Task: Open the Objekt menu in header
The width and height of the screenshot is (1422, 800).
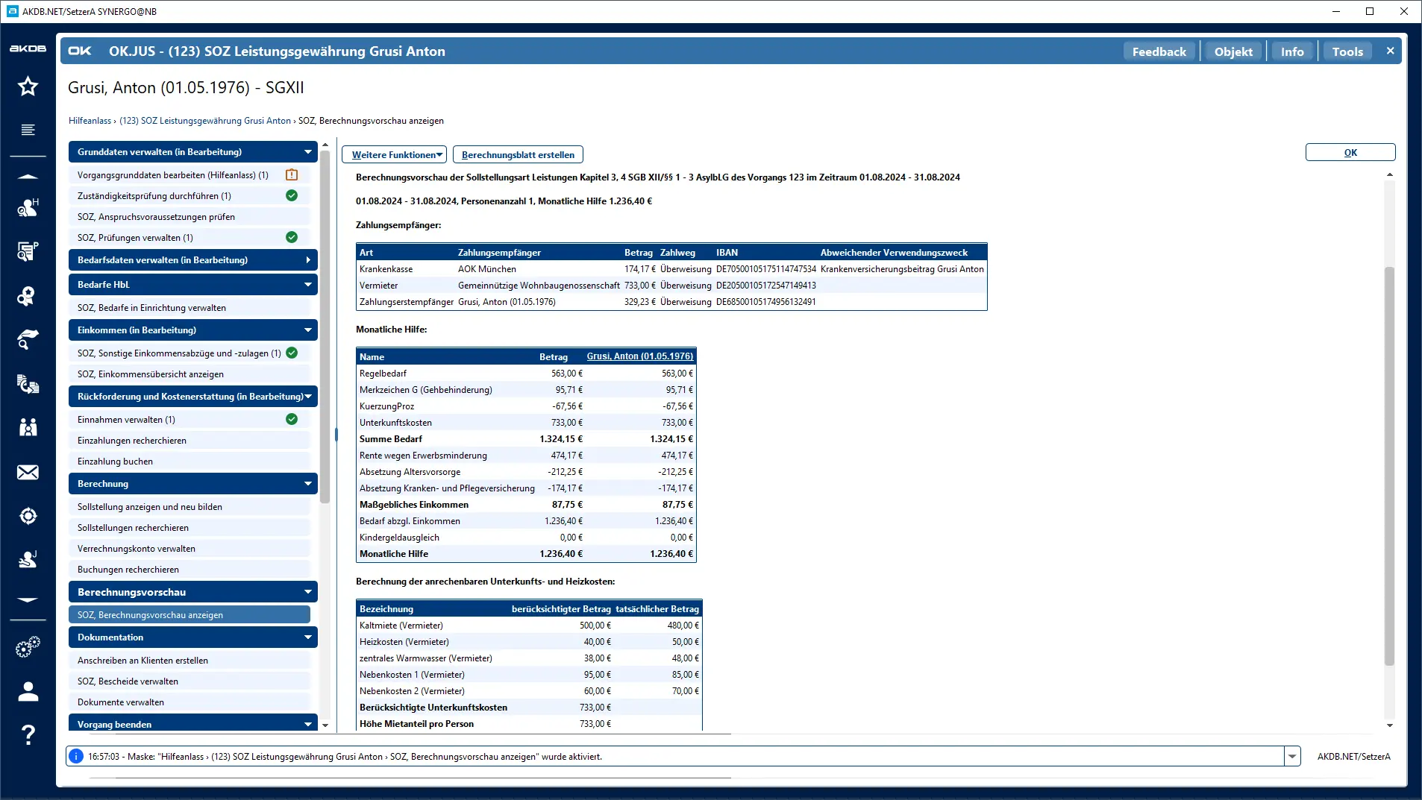Action: click(x=1232, y=51)
